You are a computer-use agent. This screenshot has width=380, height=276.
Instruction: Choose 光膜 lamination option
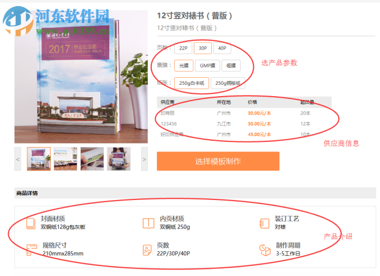[x=183, y=66]
